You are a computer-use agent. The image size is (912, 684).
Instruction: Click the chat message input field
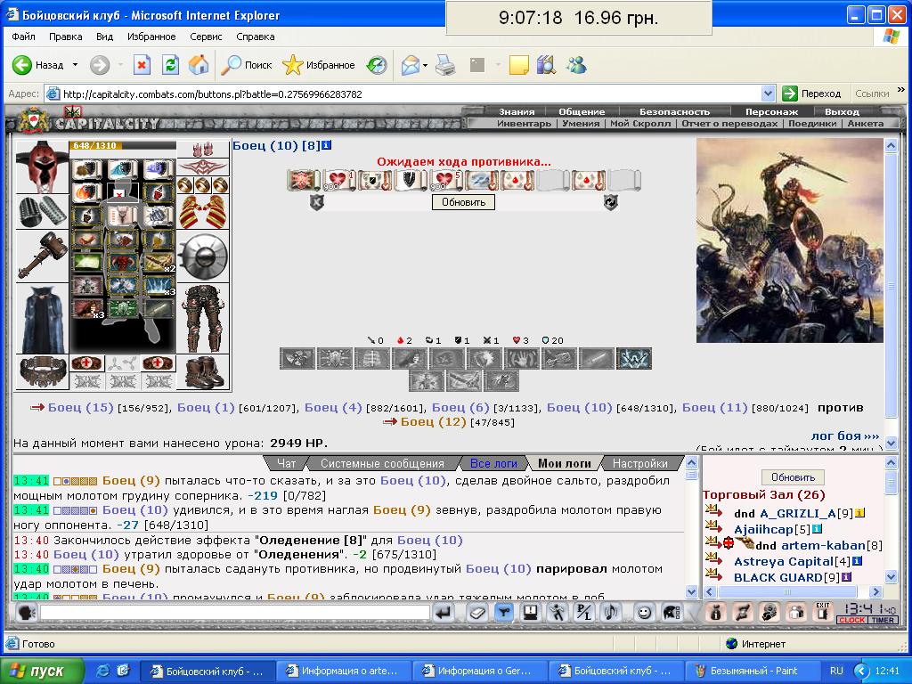coord(234,613)
